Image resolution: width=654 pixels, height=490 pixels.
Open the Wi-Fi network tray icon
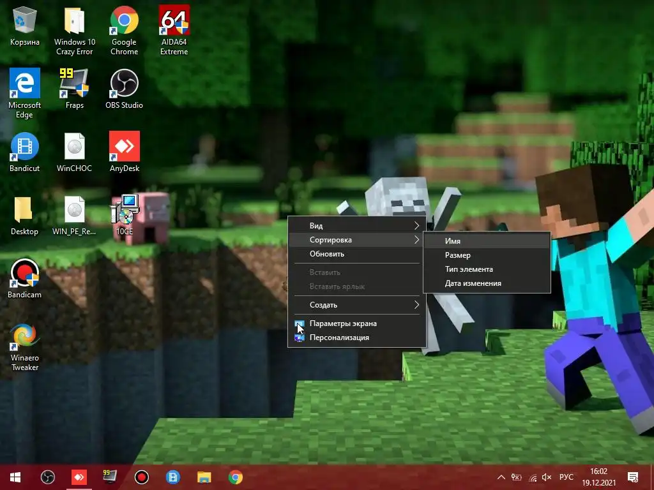click(x=533, y=477)
